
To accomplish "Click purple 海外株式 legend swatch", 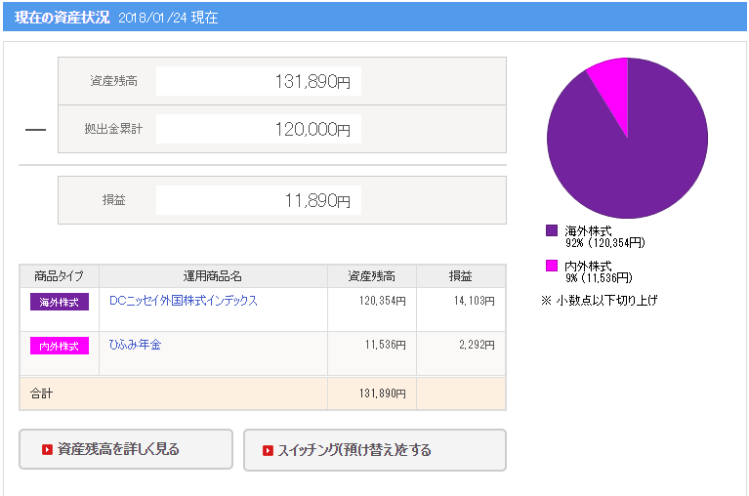I will point(552,230).
